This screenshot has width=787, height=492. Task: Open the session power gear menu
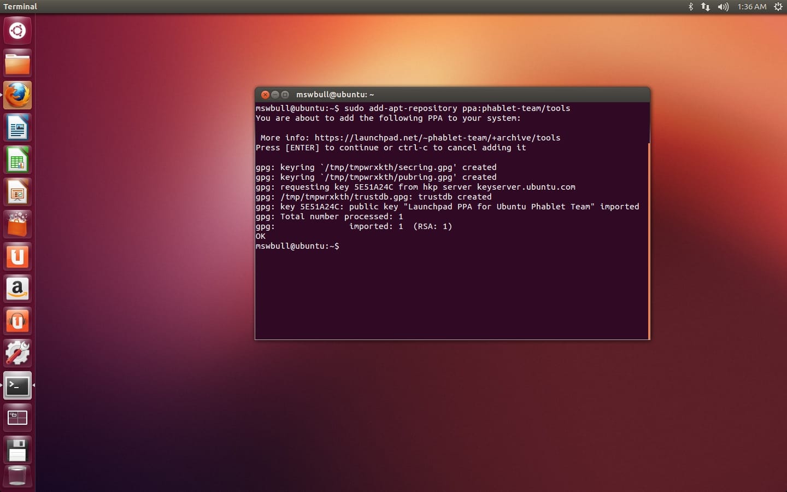[778, 7]
